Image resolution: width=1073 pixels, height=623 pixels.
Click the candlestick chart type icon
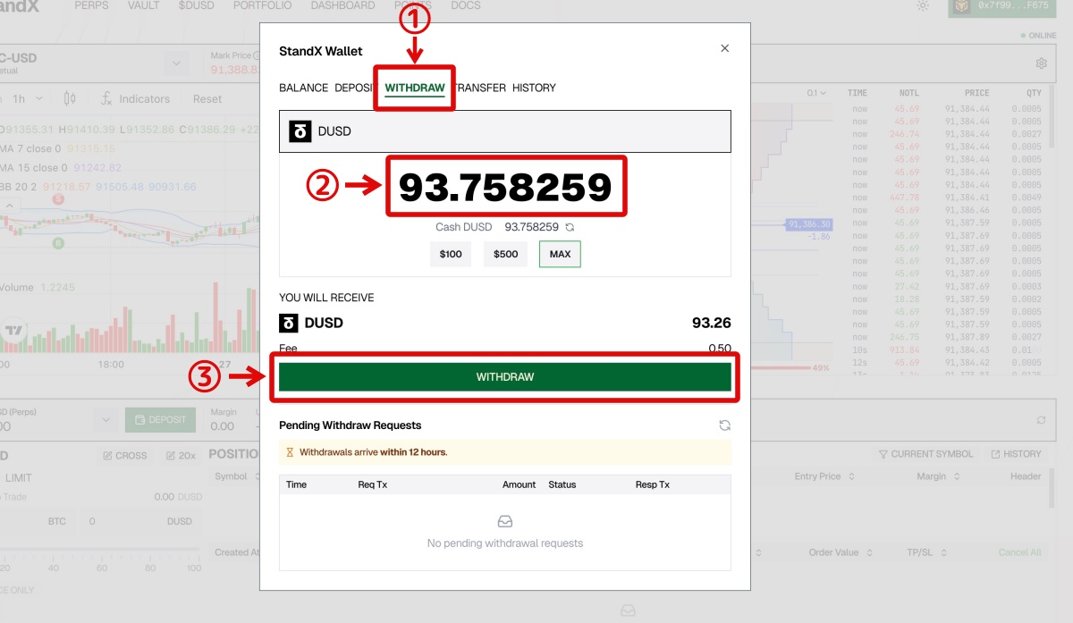pyautogui.click(x=70, y=99)
